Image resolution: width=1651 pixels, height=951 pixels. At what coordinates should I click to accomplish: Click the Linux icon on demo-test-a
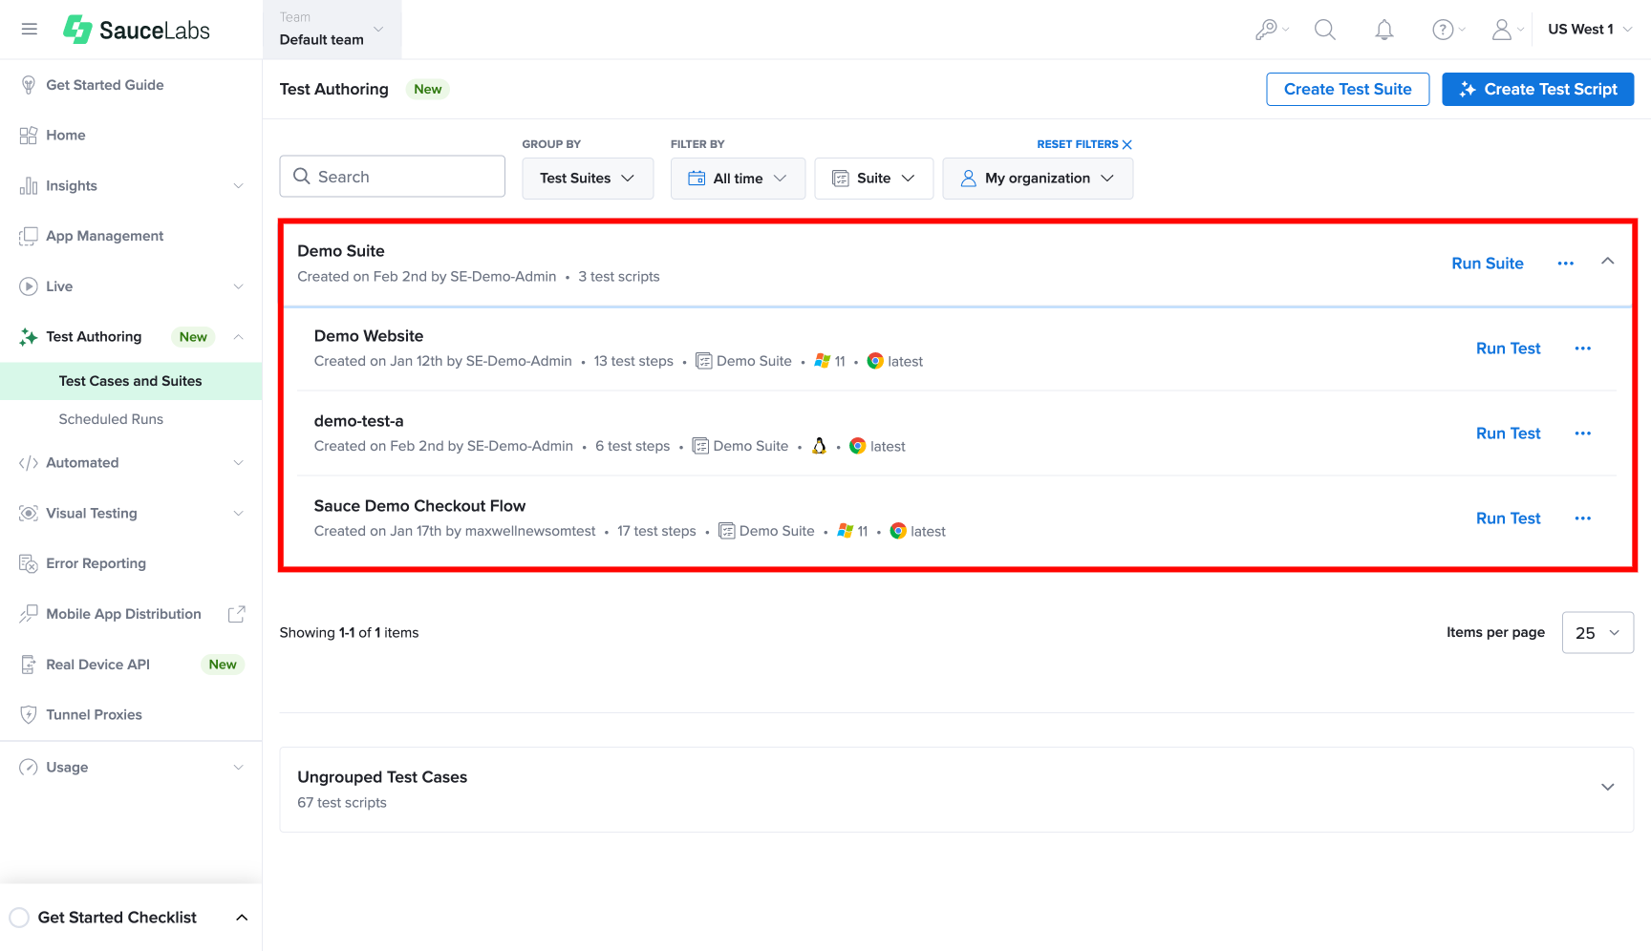tap(819, 446)
